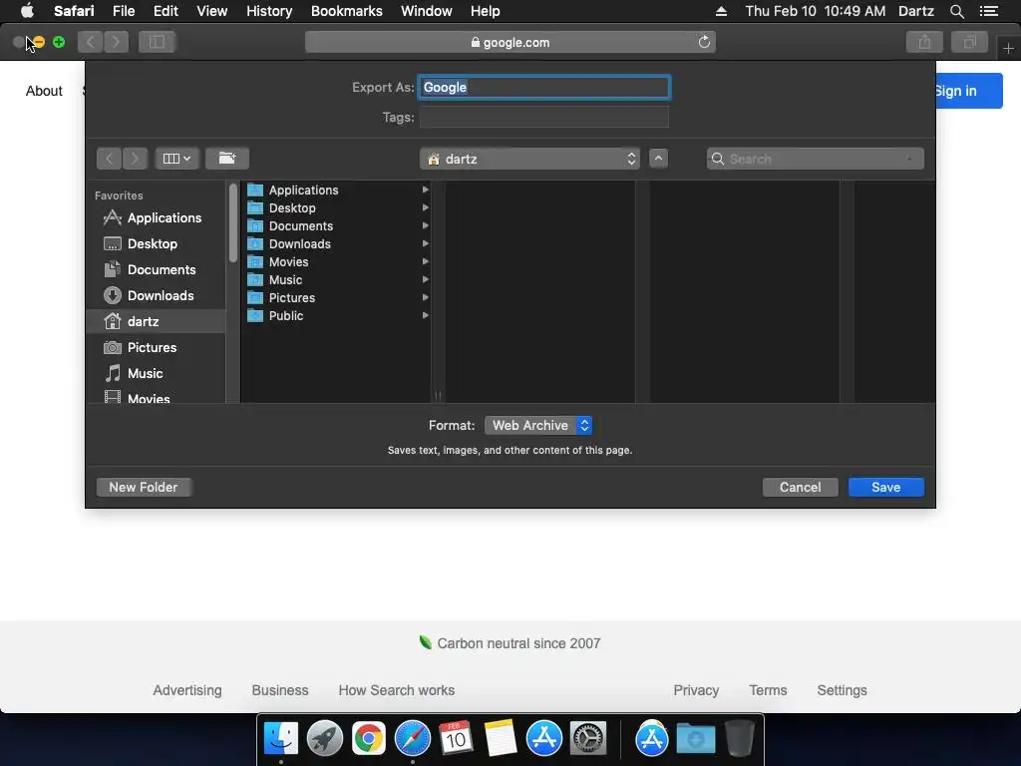1021x766 pixels.
Task: Select Music folder in column list
Action: point(337,279)
